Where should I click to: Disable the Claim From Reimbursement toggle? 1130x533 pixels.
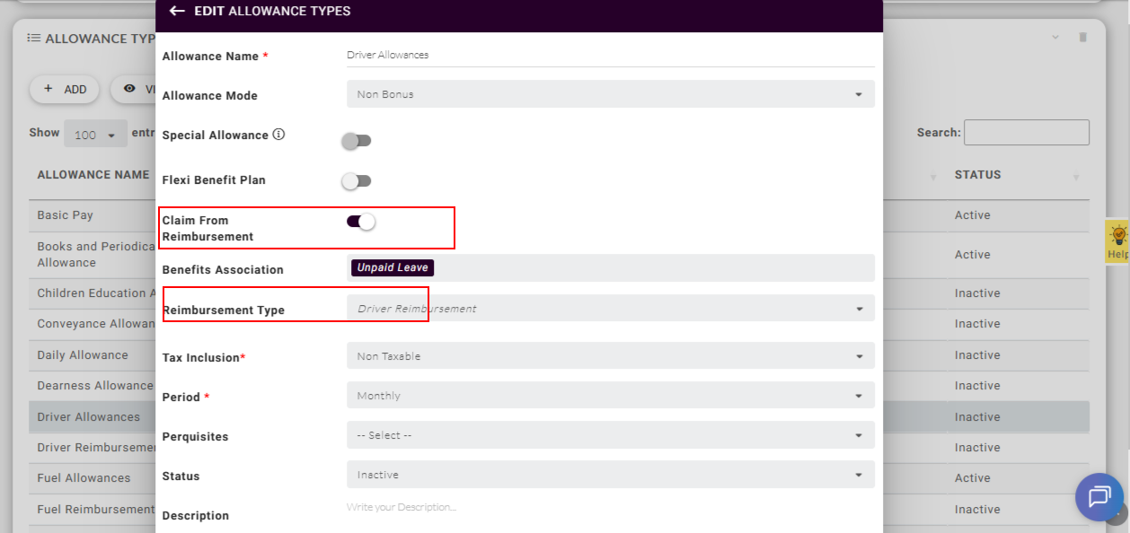pos(360,222)
